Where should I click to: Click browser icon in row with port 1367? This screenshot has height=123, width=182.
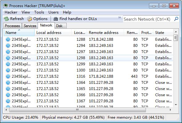tap(8, 101)
